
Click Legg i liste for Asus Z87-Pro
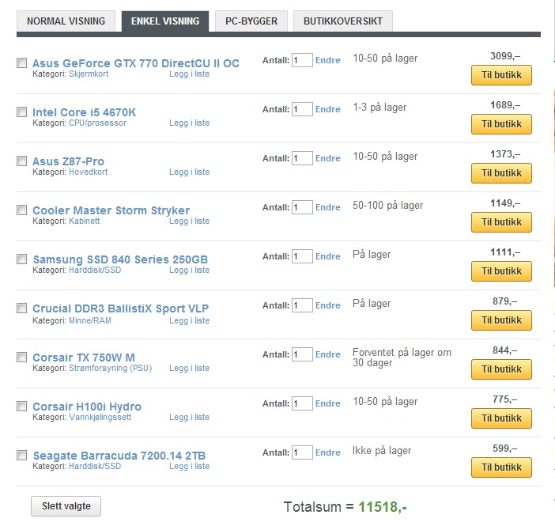[190, 172]
